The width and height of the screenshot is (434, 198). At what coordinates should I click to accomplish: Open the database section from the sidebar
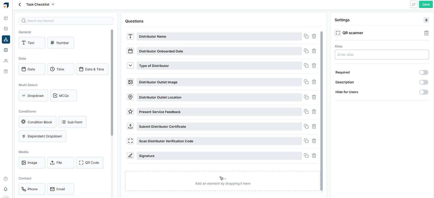point(6,29)
